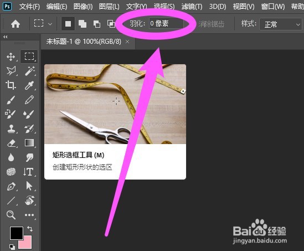The height and width of the screenshot is (251, 304).
Task: Select the Pencil tool
Action: click(x=29, y=100)
